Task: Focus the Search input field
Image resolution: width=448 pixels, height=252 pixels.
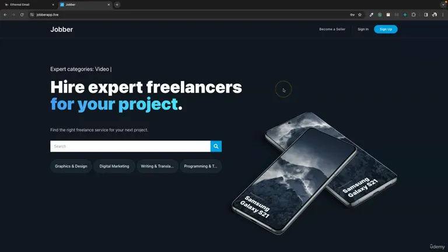Action: [x=130, y=146]
